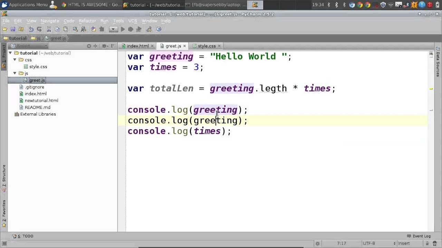Click tutorial breadcrumb in navigation bar
The width and height of the screenshot is (442, 248).
point(15,38)
